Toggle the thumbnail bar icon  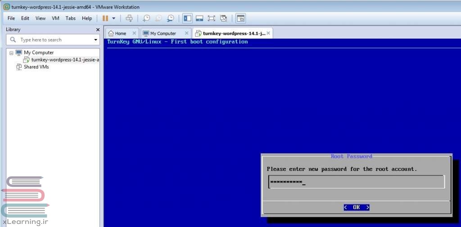[199, 18]
